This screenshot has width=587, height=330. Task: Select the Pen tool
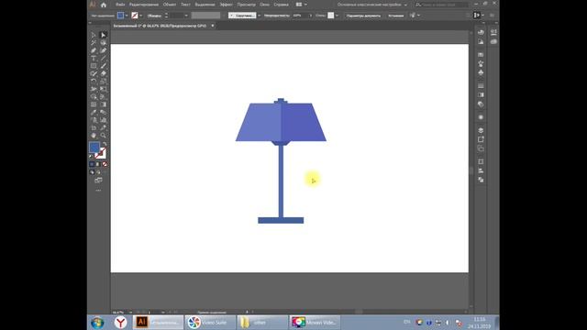tap(94, 50)
